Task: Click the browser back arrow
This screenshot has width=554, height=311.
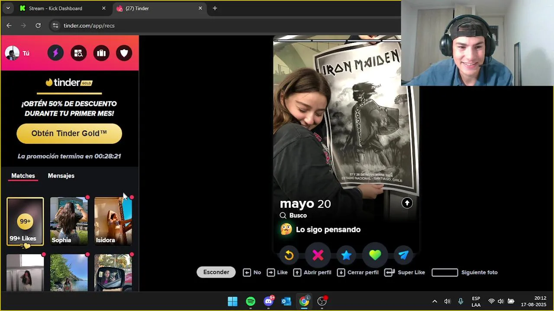Action: (9, 25)
